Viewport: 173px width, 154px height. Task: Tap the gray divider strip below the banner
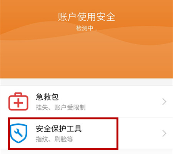click(86, 82)
